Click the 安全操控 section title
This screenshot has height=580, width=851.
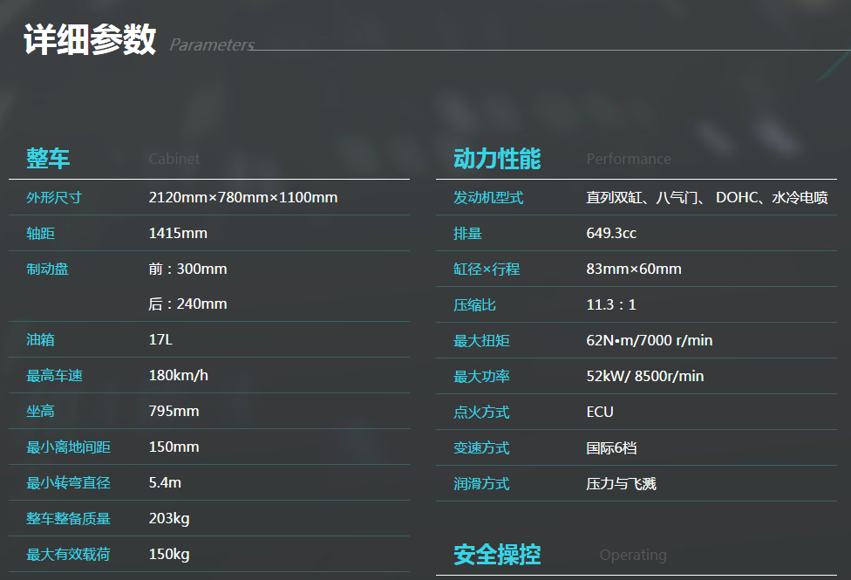tap(497, 555)
